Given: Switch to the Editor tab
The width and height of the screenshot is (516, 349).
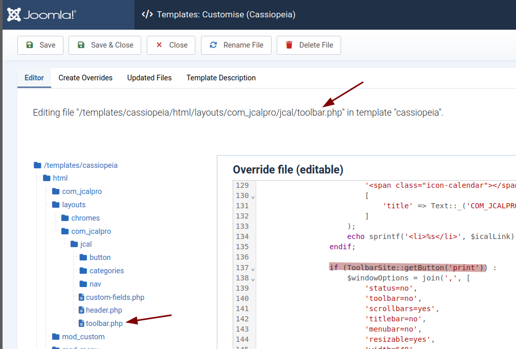Looking at the screenshot, I should (34, 78).
